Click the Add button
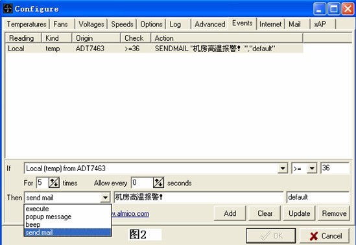This screenshot has width=356, height=245. [230, 213]
